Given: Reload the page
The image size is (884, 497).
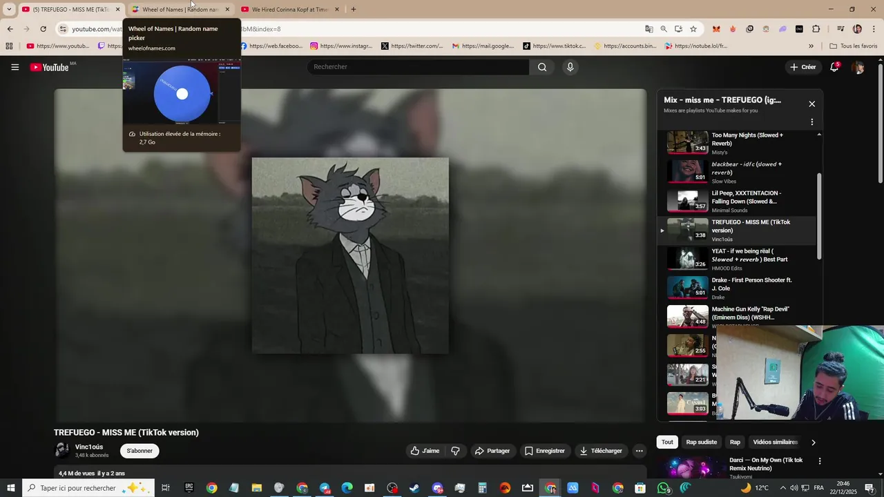Looking at the screenshot, I should [43, 29].
